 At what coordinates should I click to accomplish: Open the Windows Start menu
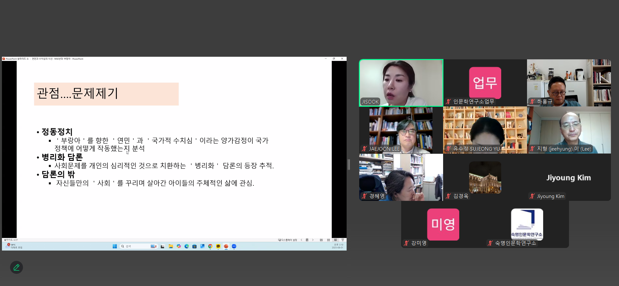(115, 246)
